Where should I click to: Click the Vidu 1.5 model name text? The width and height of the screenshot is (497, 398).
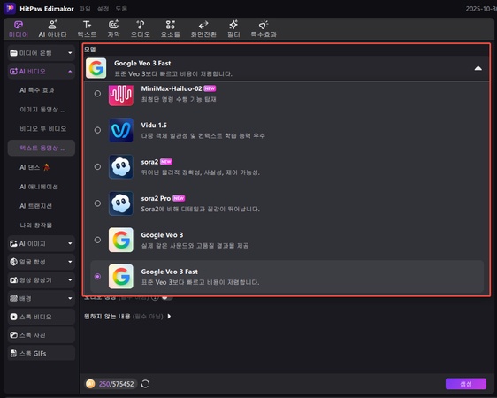click(x=154, y=126)
